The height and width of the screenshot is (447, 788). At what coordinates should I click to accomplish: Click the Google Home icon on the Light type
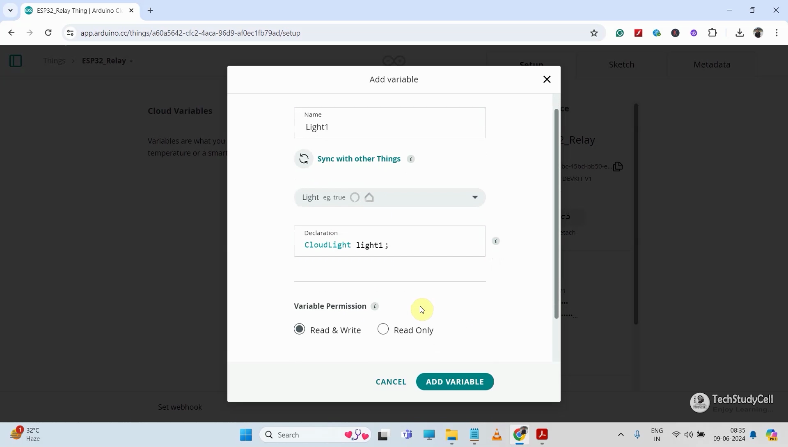(369, 197)
